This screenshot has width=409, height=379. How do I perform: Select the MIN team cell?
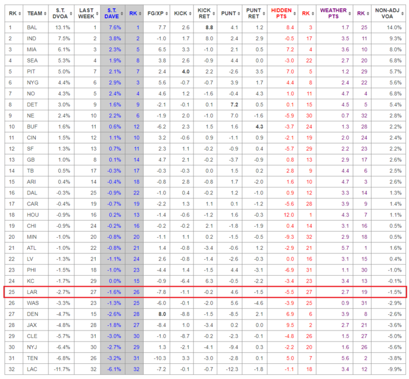(x=36, y=237)
